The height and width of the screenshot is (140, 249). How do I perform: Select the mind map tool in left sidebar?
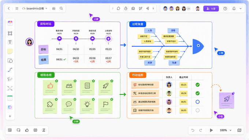pyautogui.click(x=10, y=88)
